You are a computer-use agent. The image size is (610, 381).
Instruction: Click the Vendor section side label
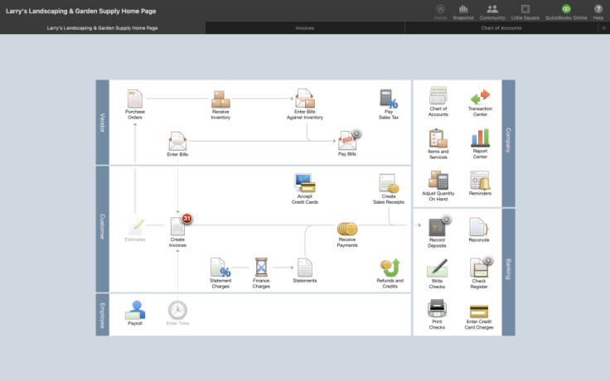tap(103, 122)
